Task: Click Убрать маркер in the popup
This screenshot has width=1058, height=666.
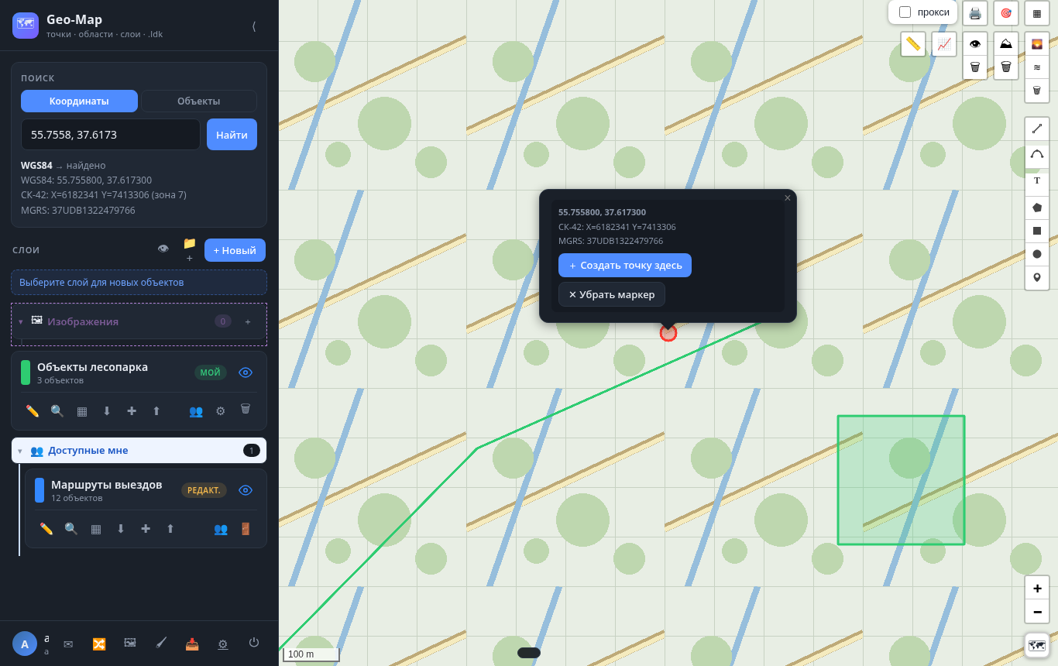Action: click(x=612, y=294)
